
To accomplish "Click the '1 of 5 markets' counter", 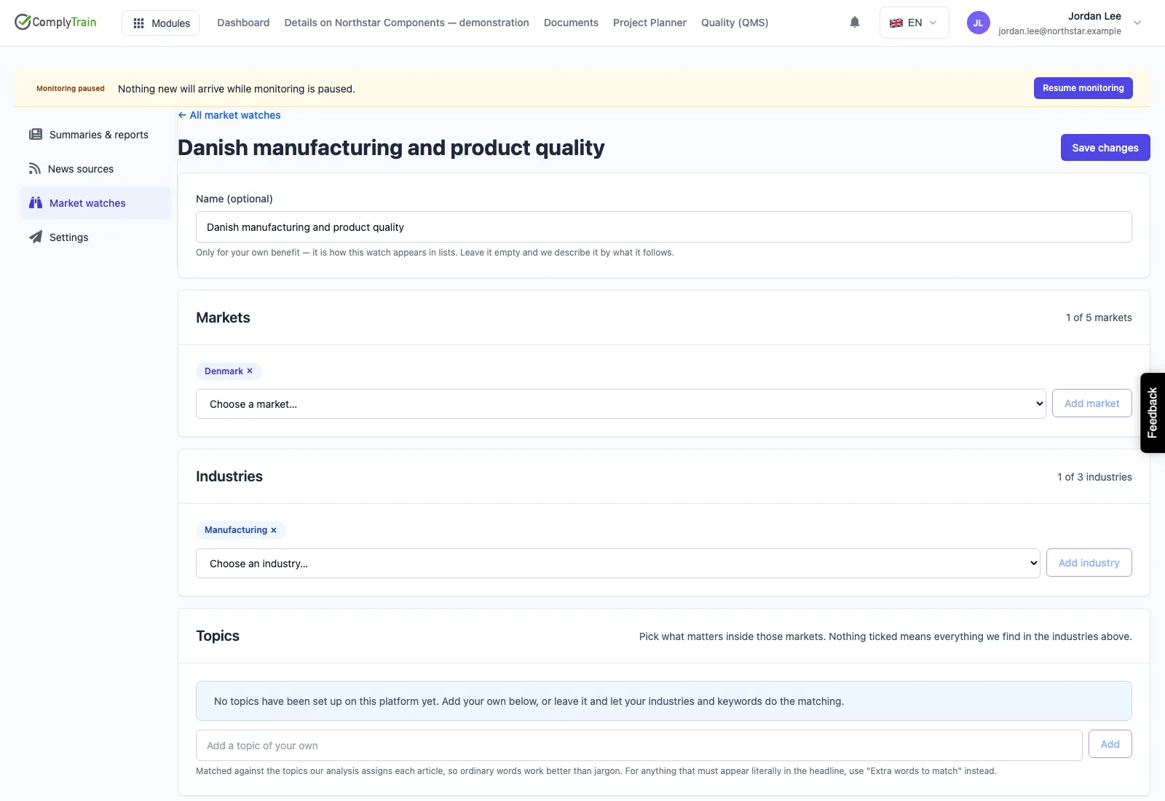I will click(1099, 317).
